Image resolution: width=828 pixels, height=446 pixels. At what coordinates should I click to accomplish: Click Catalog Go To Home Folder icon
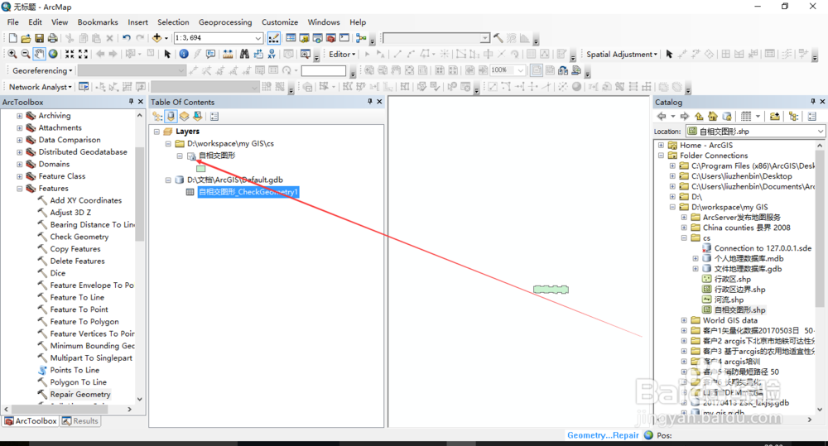click(x=712, y=117)
